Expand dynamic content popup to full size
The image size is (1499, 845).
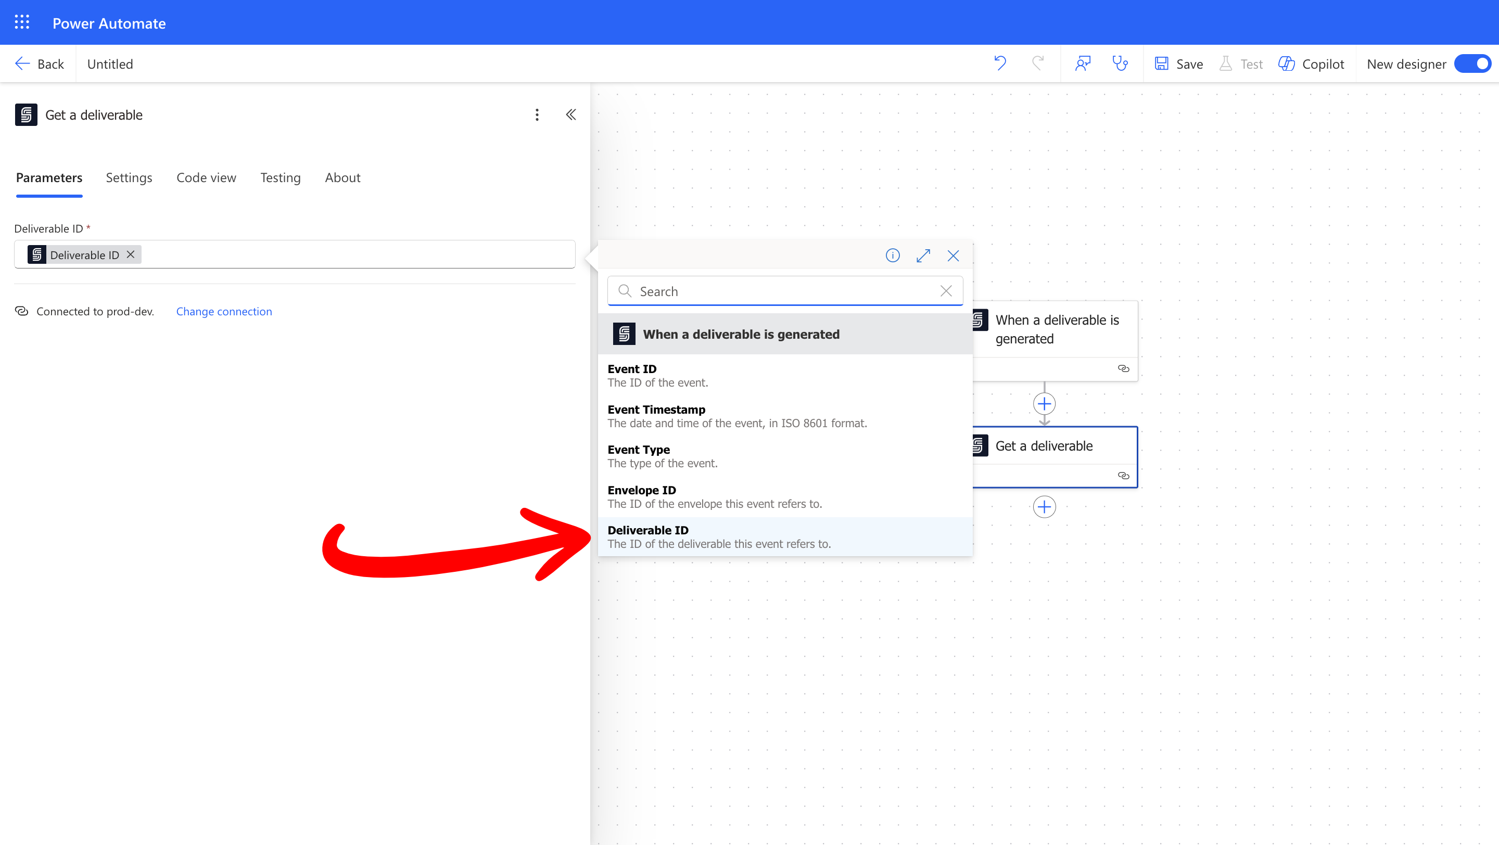pos(923,255)
